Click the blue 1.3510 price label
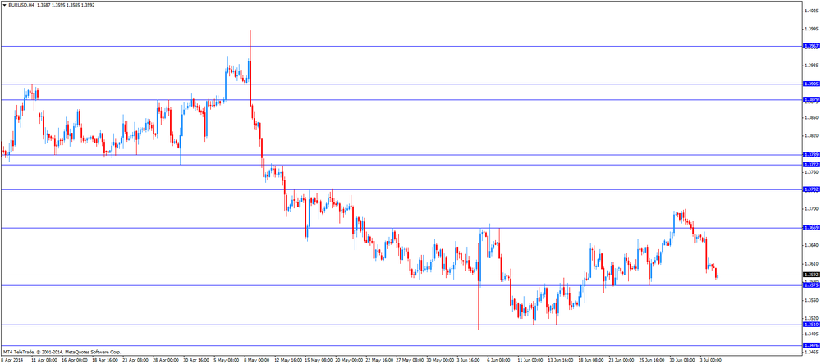Image resolution: width=821 pixels, height=364 pixels. (810, 325)
